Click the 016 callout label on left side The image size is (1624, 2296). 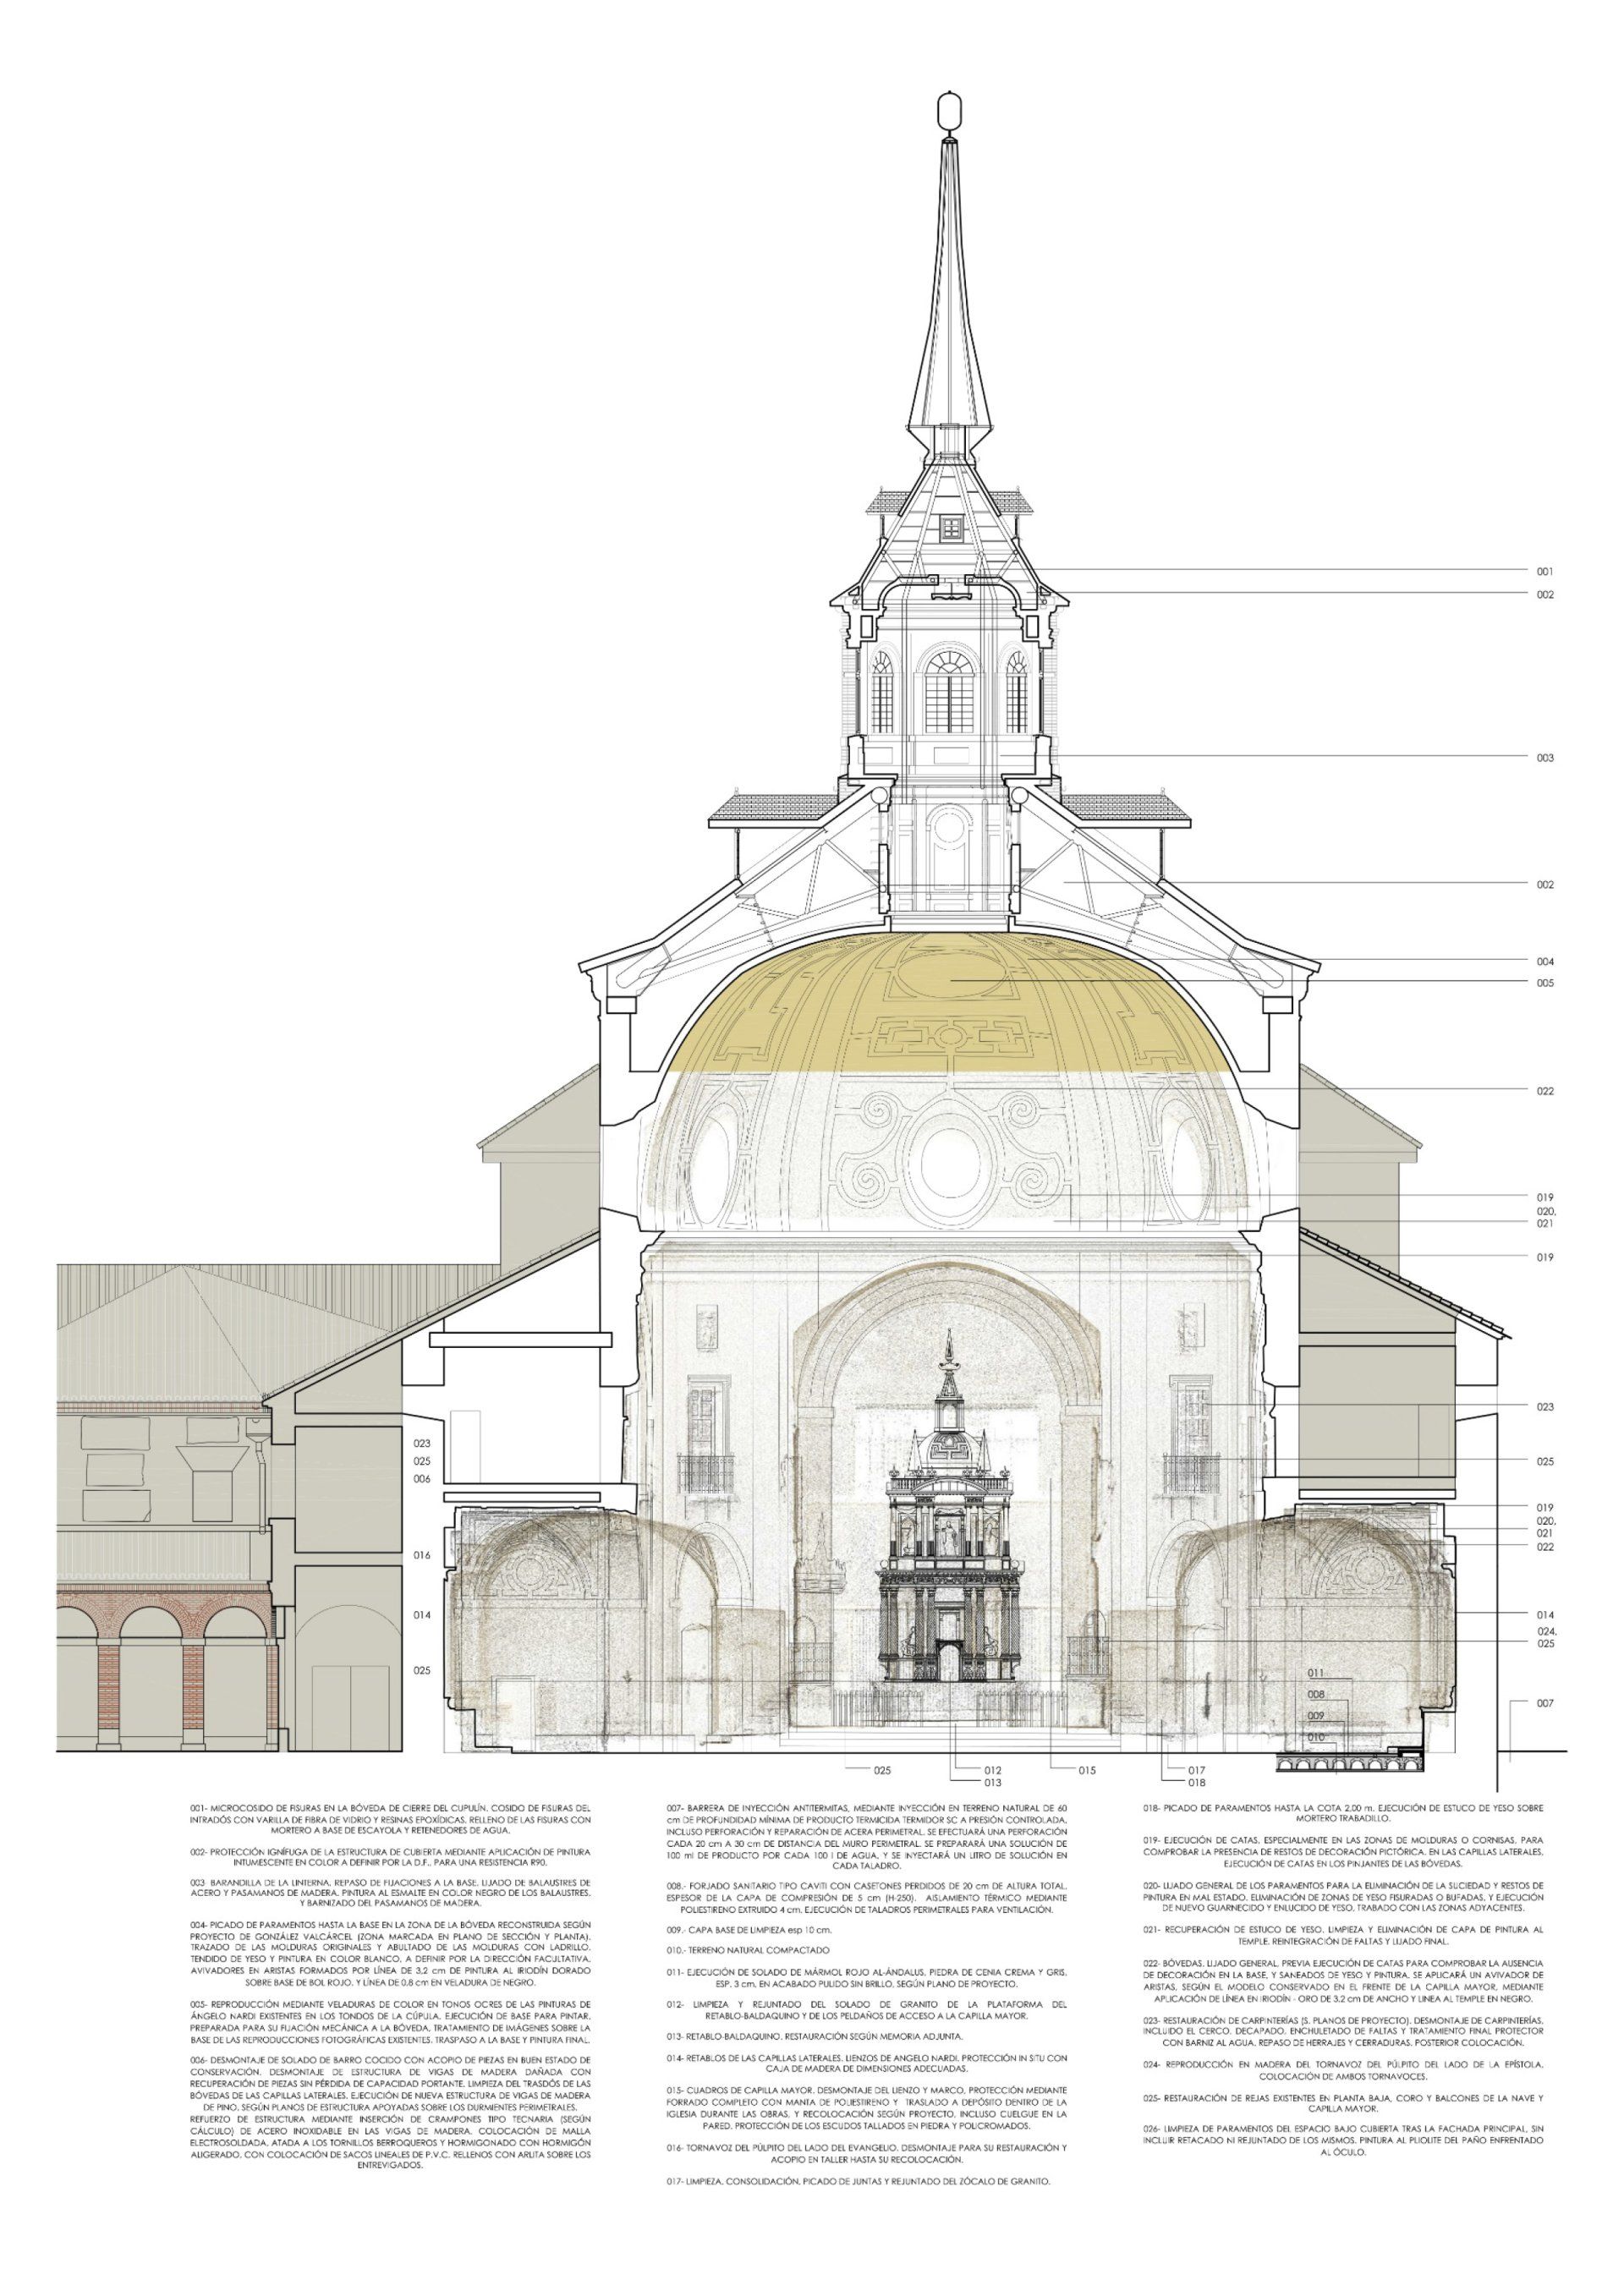coord(421,1556)
